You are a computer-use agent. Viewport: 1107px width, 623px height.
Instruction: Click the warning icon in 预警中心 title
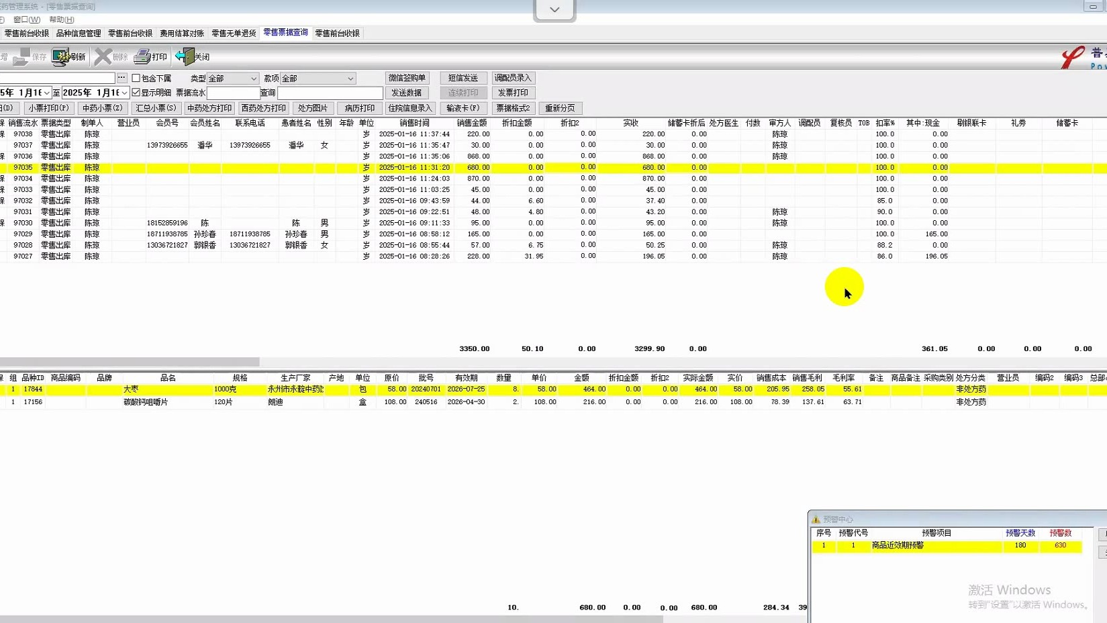(816, 520)
